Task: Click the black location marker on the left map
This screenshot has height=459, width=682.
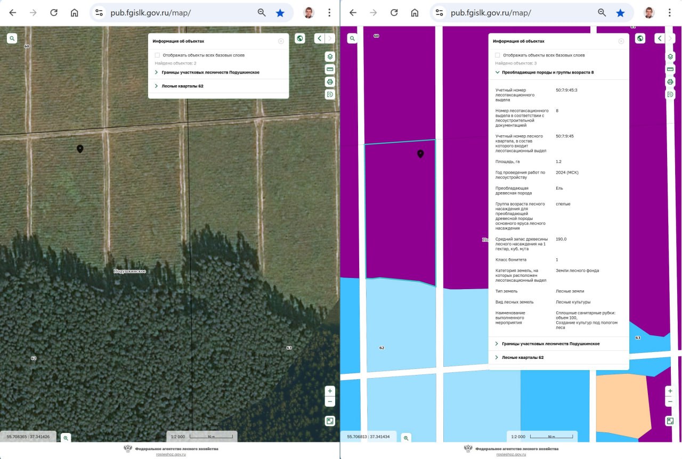Action: 80,149
